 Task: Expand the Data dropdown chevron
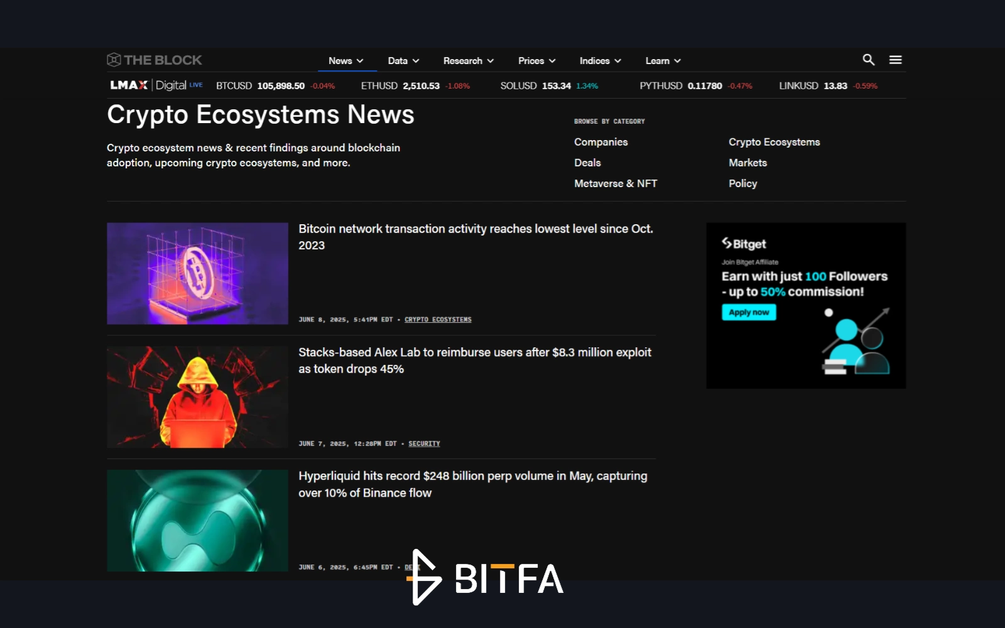pyautogui.click(x=416, y=61)
